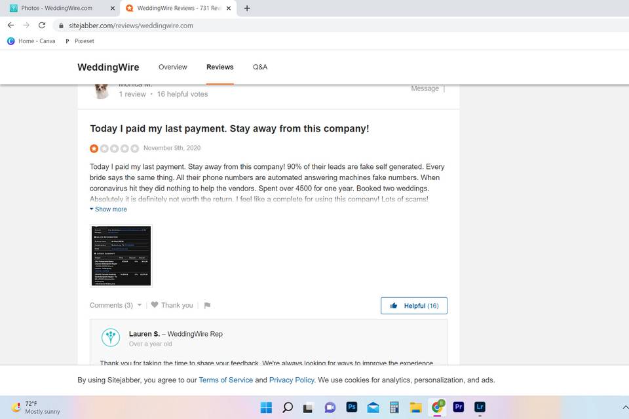Open Calculator from the taskbar
The width and height of the screenshot is (629, 419).
click(394, 407)
